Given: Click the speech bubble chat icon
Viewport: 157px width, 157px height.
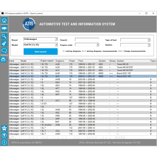Looking at the screenshot, I should click(4, 51).
